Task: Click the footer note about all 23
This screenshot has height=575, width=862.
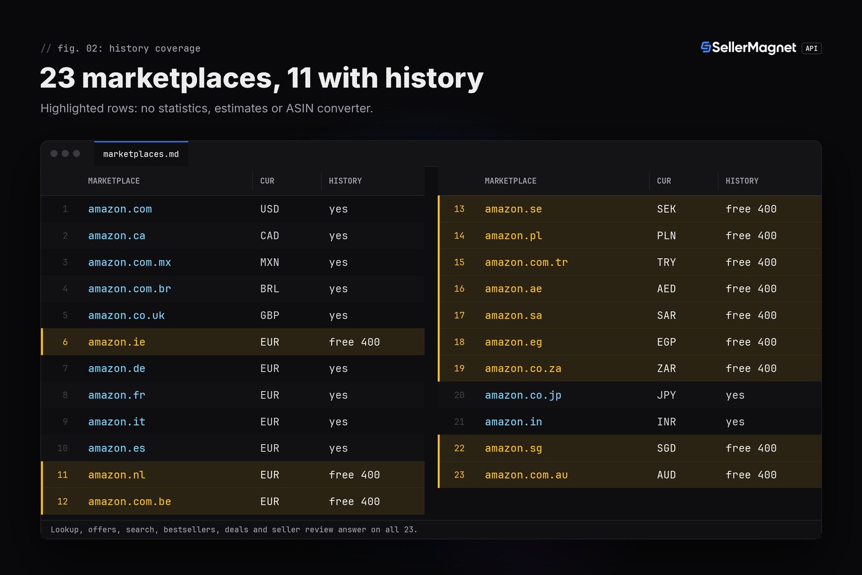Action: pyautogui.click(x=234, y=530)
